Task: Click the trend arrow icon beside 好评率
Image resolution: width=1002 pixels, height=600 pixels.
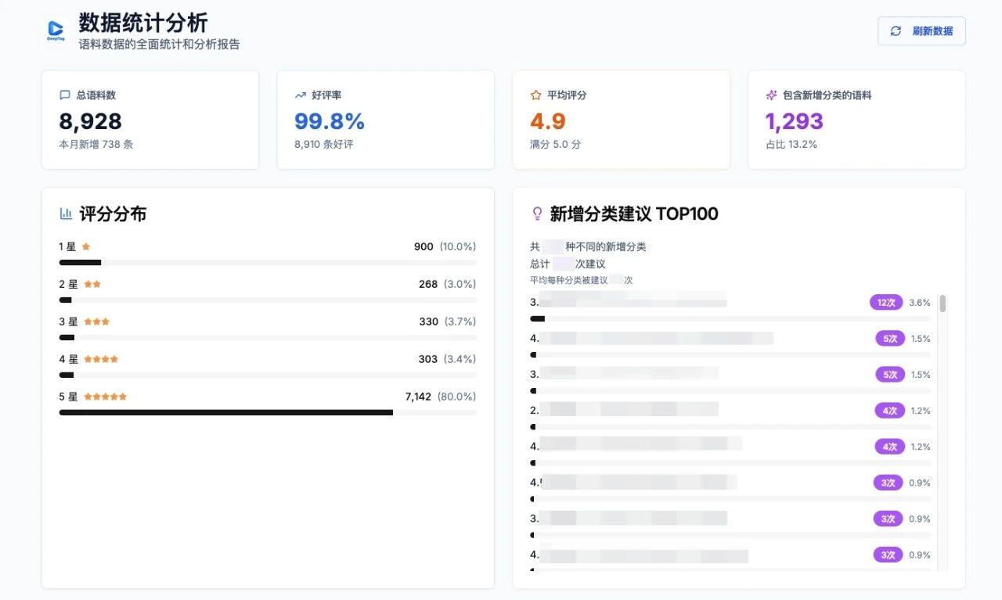Action: click(301, 95)
